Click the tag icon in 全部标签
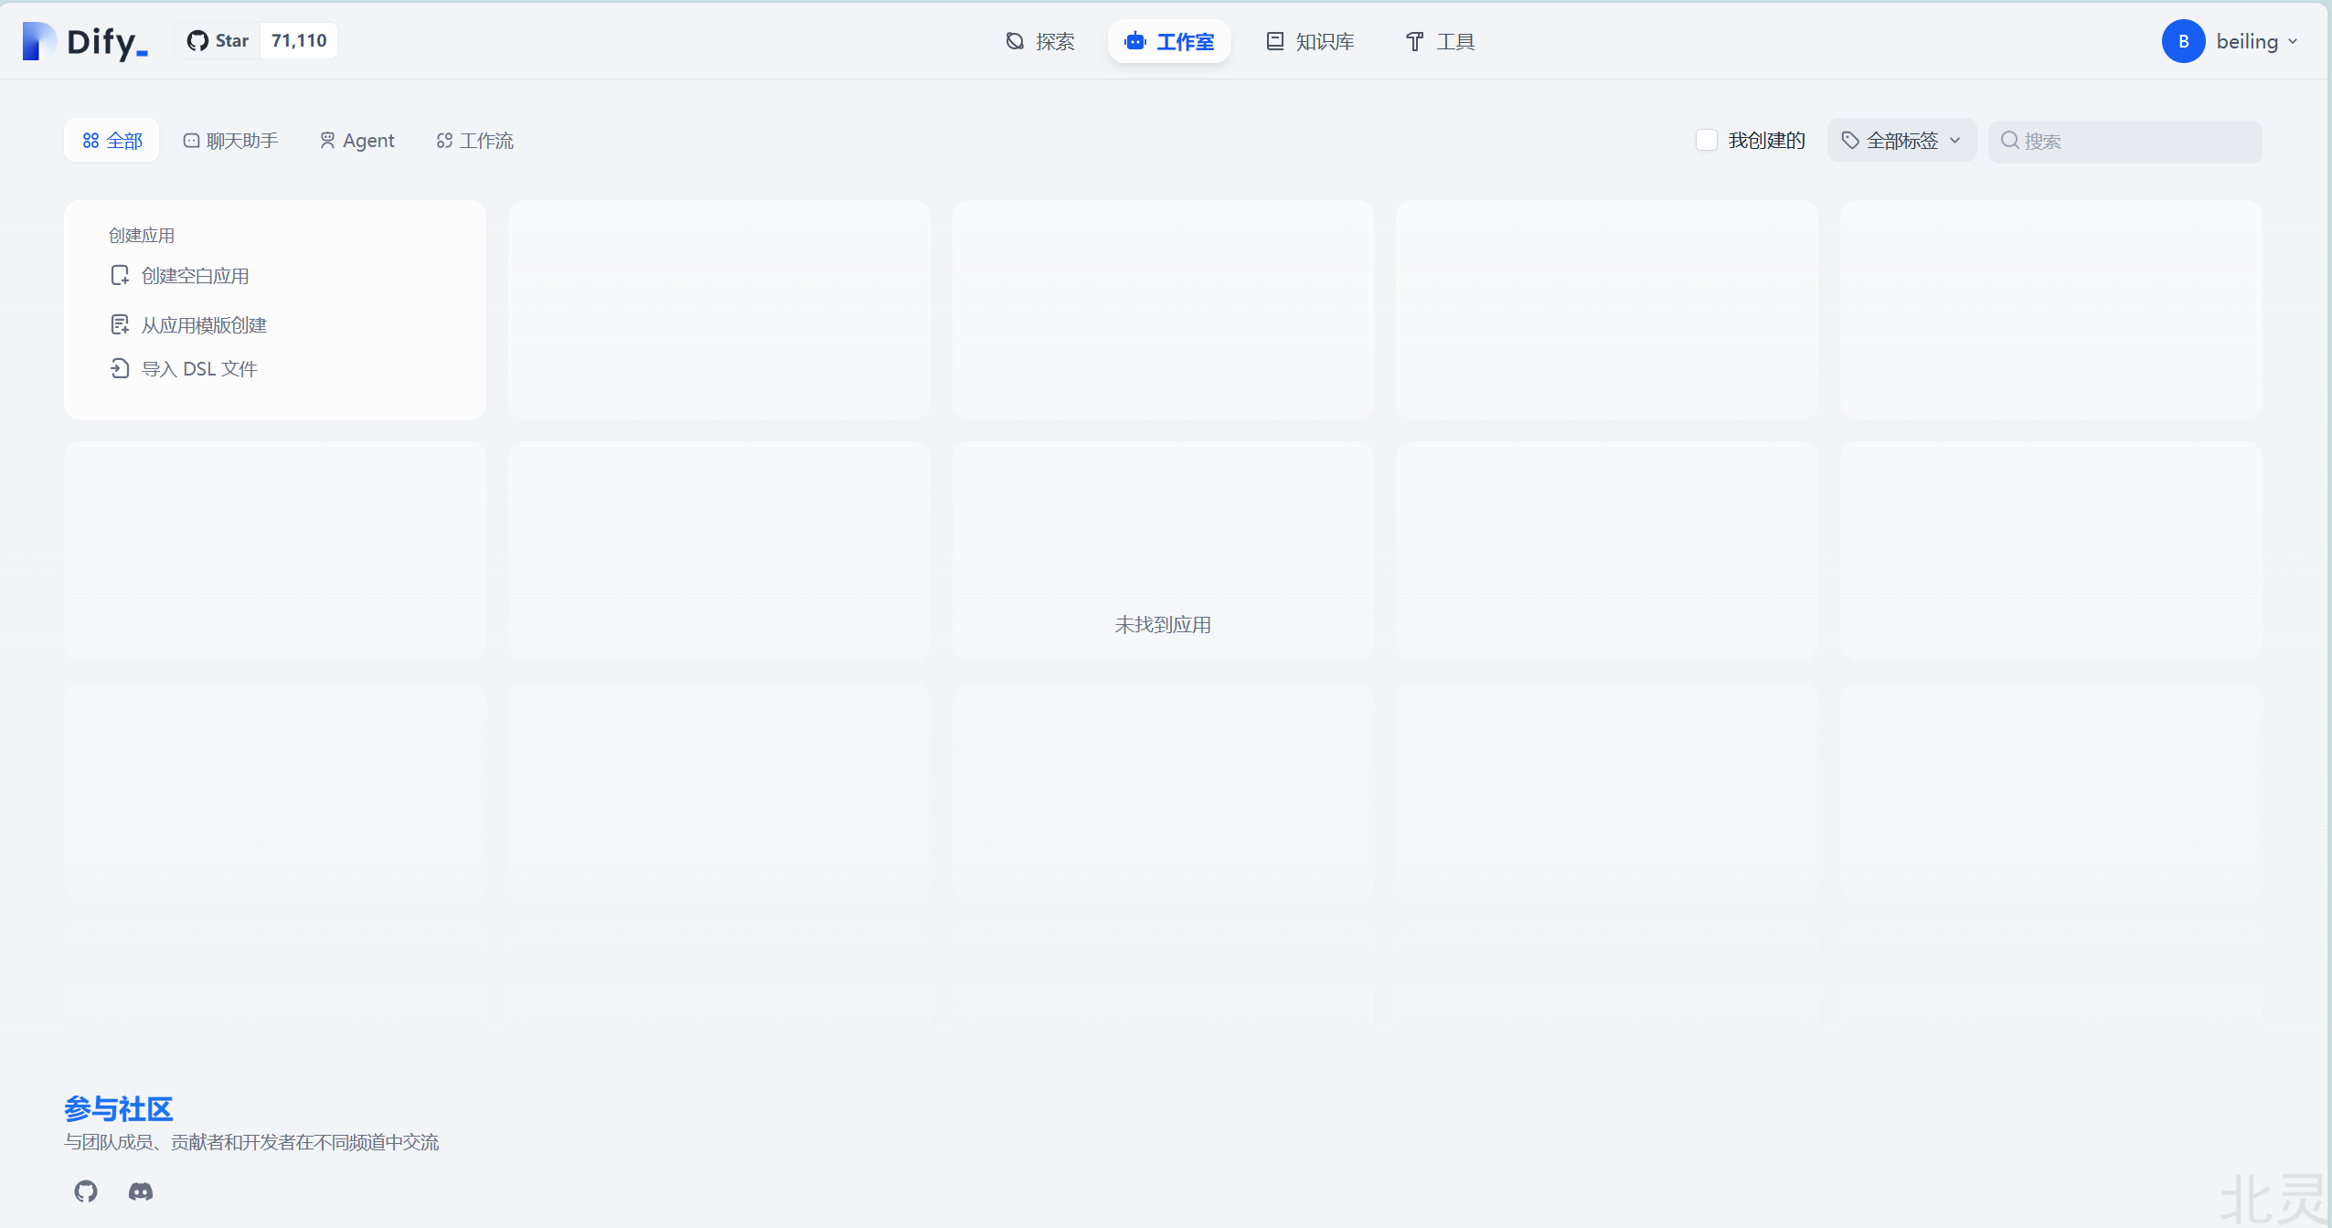The image size is (2332, 1228). pyautogui.click(x=1850, y=141)
